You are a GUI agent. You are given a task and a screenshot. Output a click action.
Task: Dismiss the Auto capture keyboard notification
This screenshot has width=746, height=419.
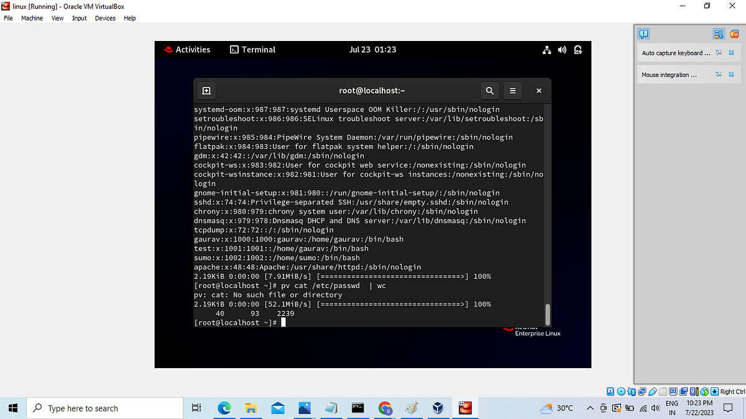731,53
